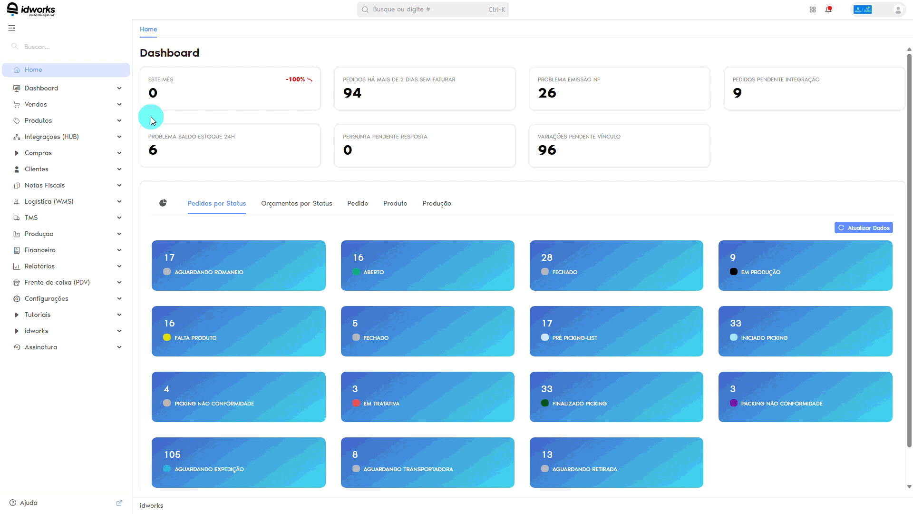Screen dimensions: 913x514
Task: Open Pedidos há mais de 2 dias sem faturar card
Action: pyautogui.click(x=425, y=89)
